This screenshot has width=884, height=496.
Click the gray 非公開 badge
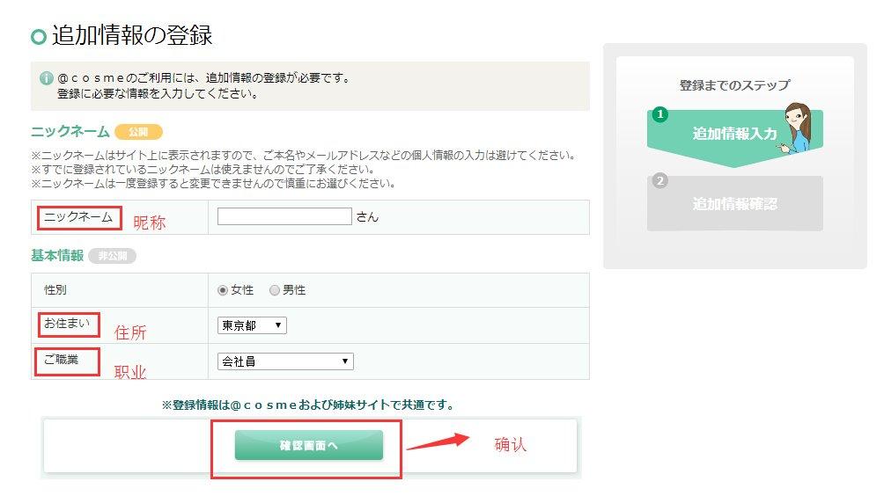(112, 256)
